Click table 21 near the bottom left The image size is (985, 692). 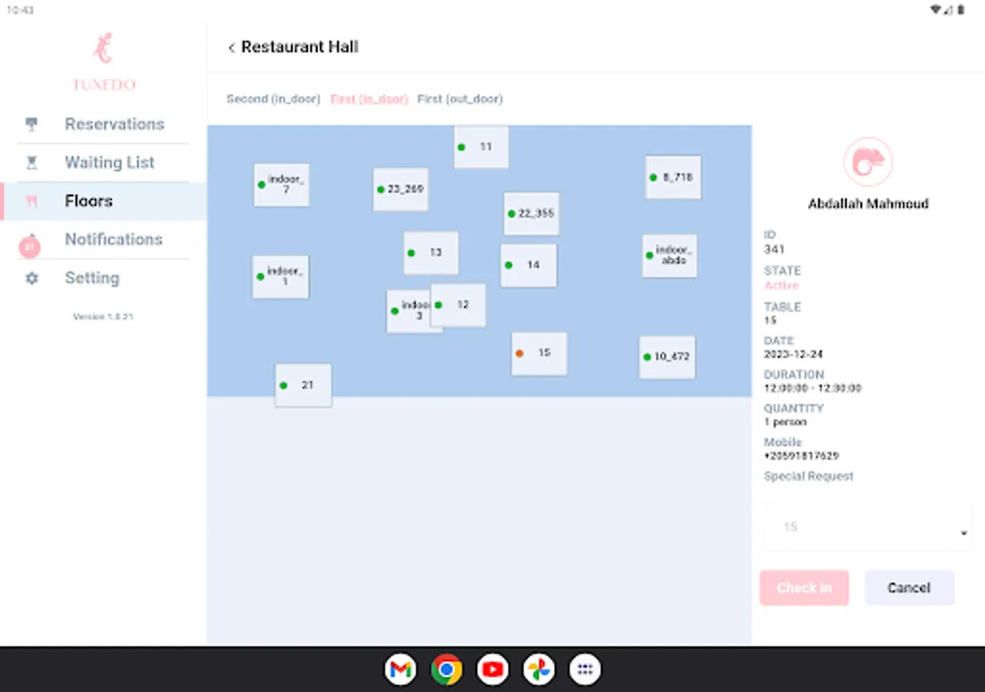pyautogui.click(x=302, y=384)
